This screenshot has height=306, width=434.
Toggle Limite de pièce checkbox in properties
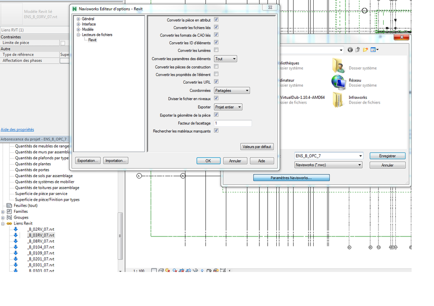click(63, 43)
